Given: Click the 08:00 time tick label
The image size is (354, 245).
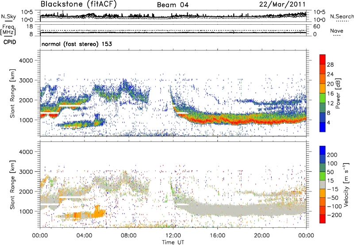Looking at the screenshot, I should pos(129,236).
